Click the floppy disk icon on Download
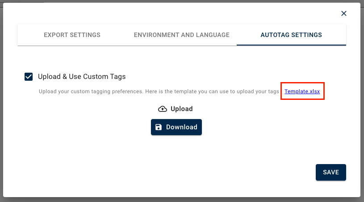 coord(159,127)
